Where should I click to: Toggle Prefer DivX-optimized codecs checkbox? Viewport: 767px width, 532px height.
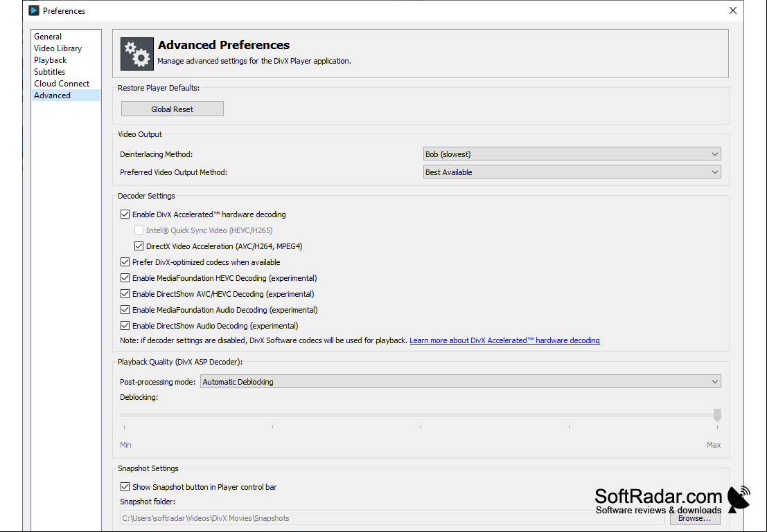[125, 262]
